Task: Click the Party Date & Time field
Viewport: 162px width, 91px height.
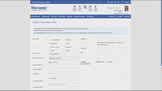Action: coord(64,58)
